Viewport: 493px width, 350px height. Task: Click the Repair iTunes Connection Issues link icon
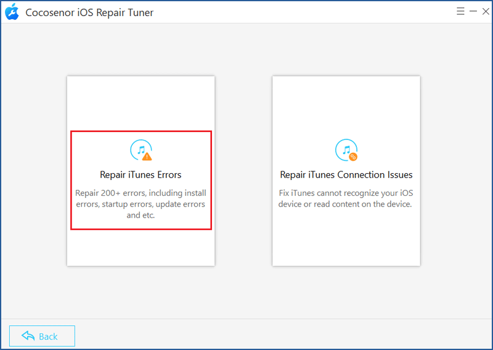click(x=346, y=150)
